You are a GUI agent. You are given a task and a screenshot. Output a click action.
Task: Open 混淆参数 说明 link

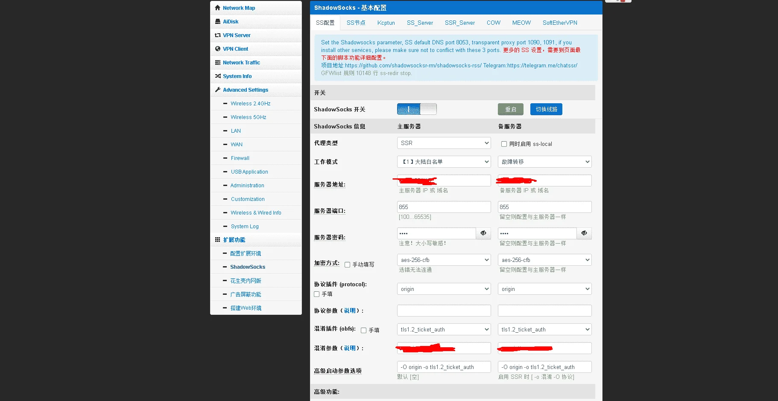[350, 348]
